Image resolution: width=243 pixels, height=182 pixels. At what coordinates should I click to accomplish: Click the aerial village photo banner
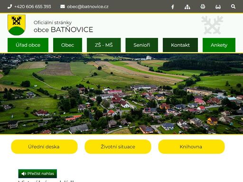coord(121,94)
